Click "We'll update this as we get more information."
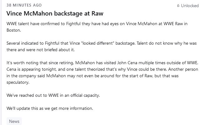This screenshot has height=125, width=201. click(x=50, y=108)
